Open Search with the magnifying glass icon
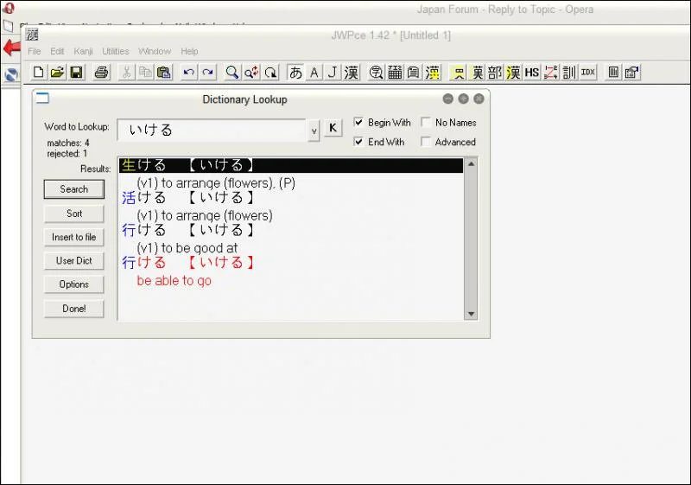Screen dimensions: 691x485 coord(231,72)
